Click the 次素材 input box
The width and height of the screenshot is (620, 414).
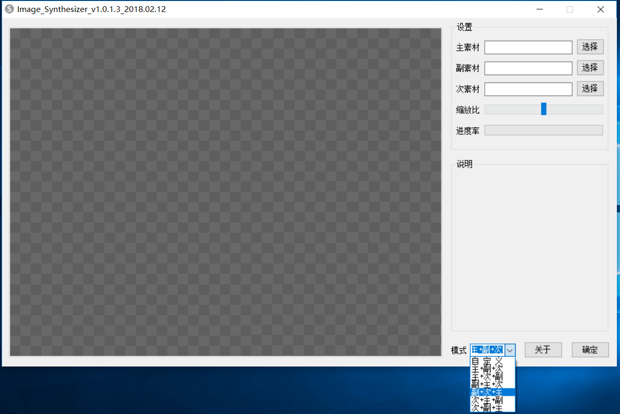[528, 89]
